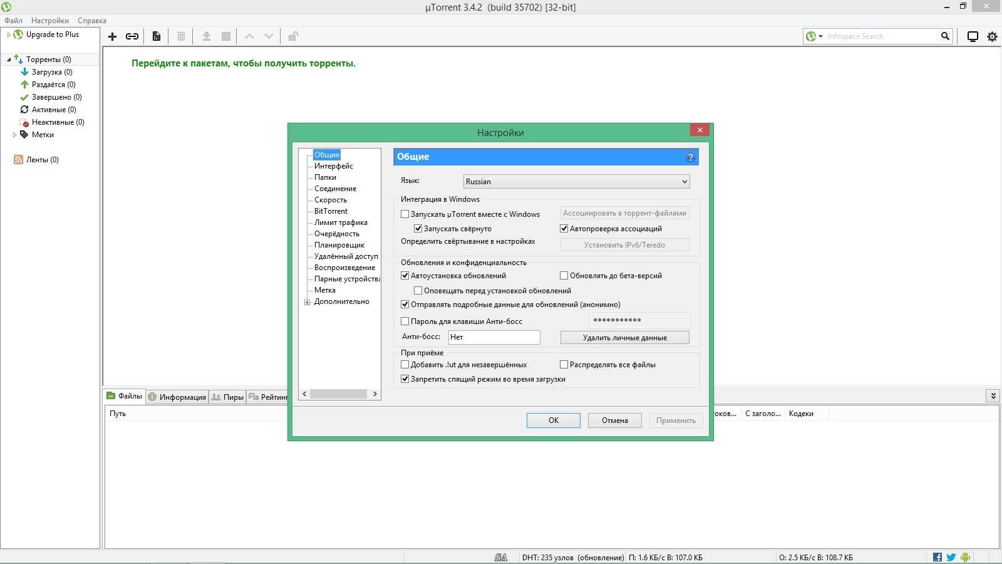
Task: Click the remote devices monitor icon near the gear
Action: coord(972,36)
